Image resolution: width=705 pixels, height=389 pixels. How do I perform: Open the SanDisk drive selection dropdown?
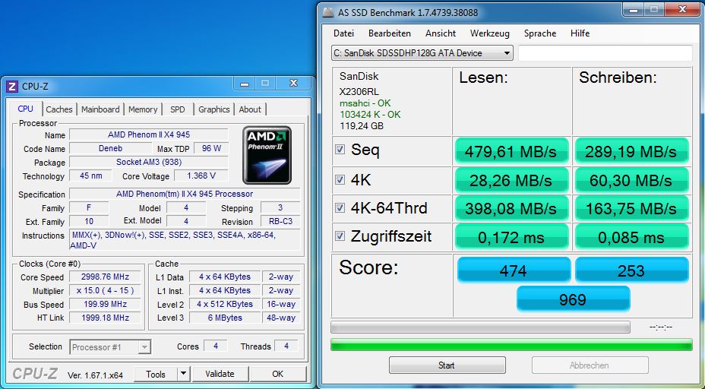pyautogui.click(x=422, y=53)
